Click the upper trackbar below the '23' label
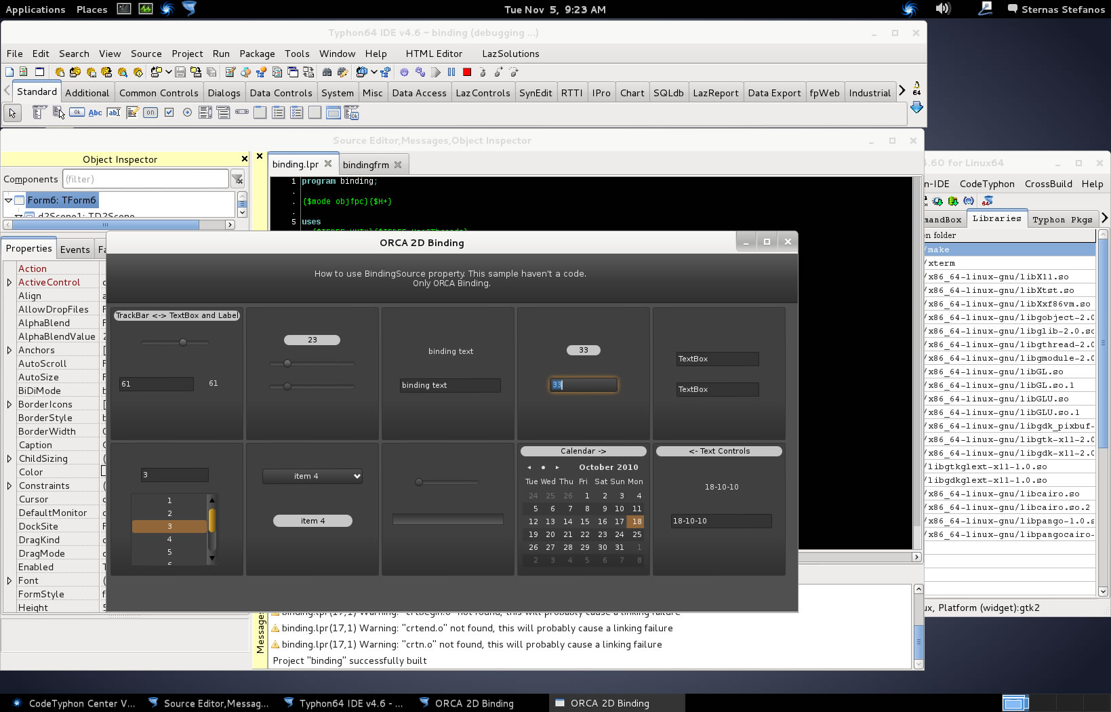Image resolution: width=1111 pixels, height=712 pixels. point(312,363)
